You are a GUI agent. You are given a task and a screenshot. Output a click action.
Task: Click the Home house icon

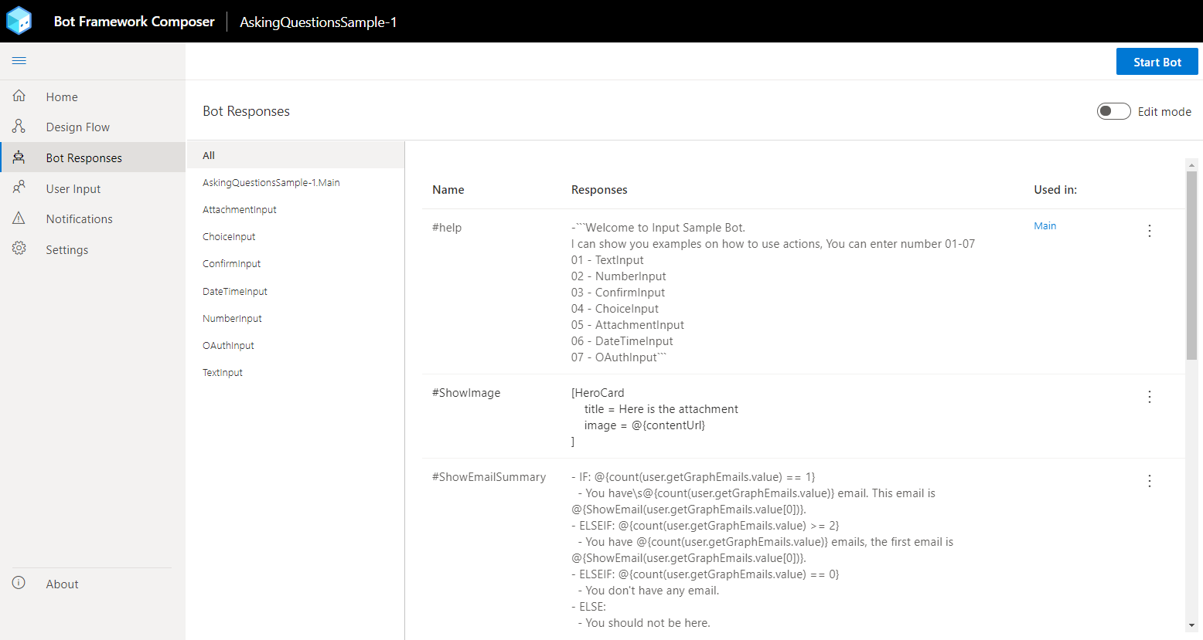pos(19,96)
